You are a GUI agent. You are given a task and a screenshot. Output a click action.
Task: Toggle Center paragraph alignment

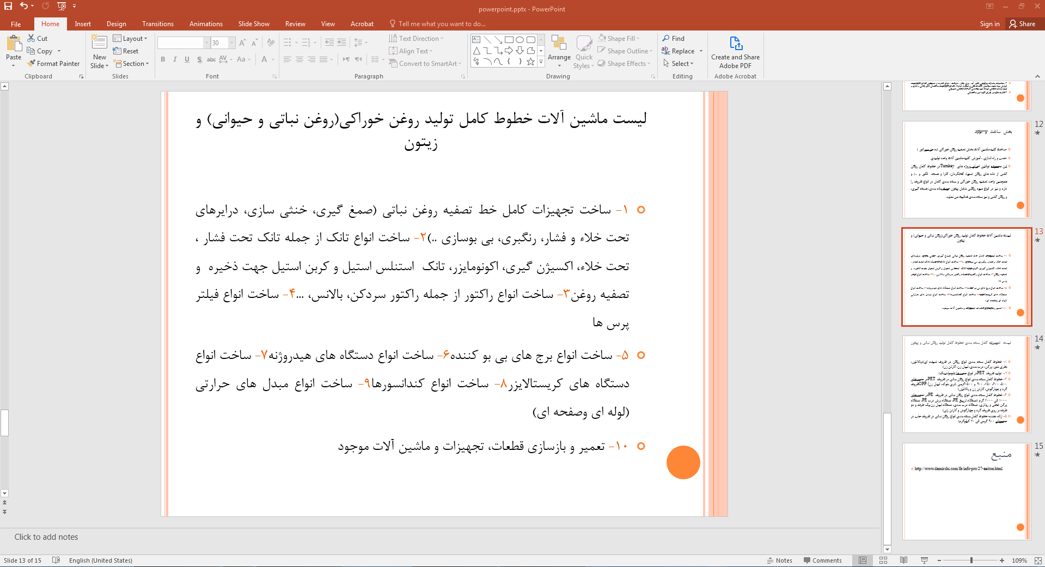(x=300, y=59)
